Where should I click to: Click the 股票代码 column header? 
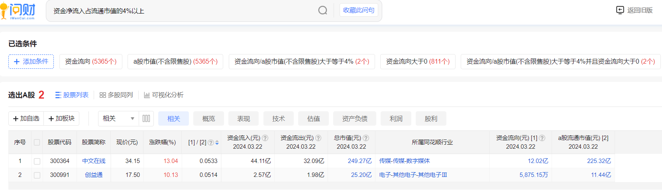(x=60, y=142)
